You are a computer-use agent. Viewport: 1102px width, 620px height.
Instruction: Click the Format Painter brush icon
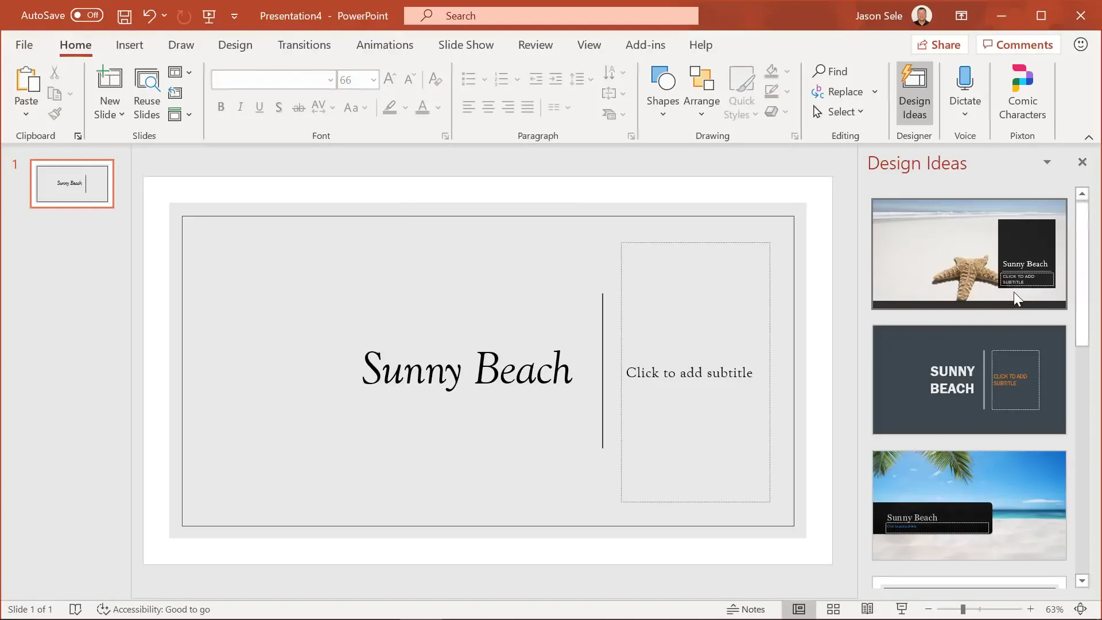coord(55,114)
